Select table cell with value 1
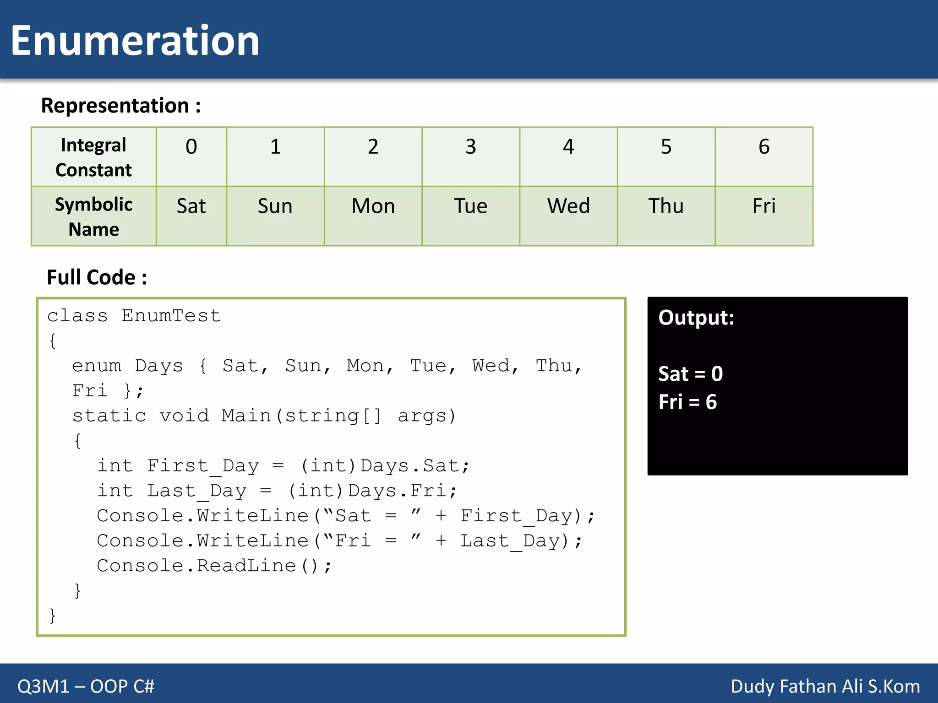The image size is (938, 703). (x=275, y=157)
